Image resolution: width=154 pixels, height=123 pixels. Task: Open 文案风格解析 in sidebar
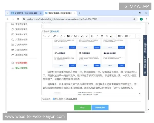pos(21,45)
